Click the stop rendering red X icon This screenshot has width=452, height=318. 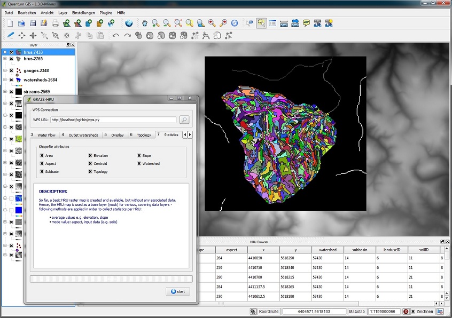click(x=406, y=312)
